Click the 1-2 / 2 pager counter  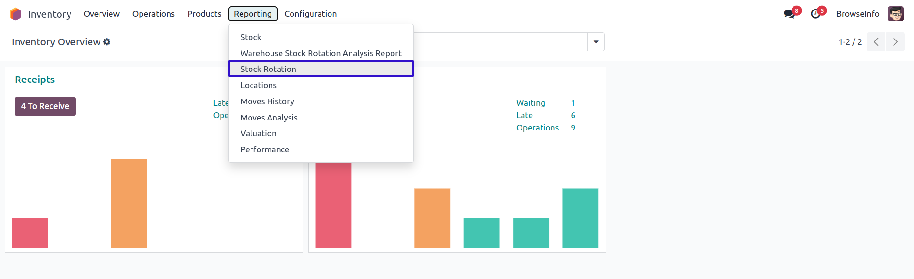(850, 42)
